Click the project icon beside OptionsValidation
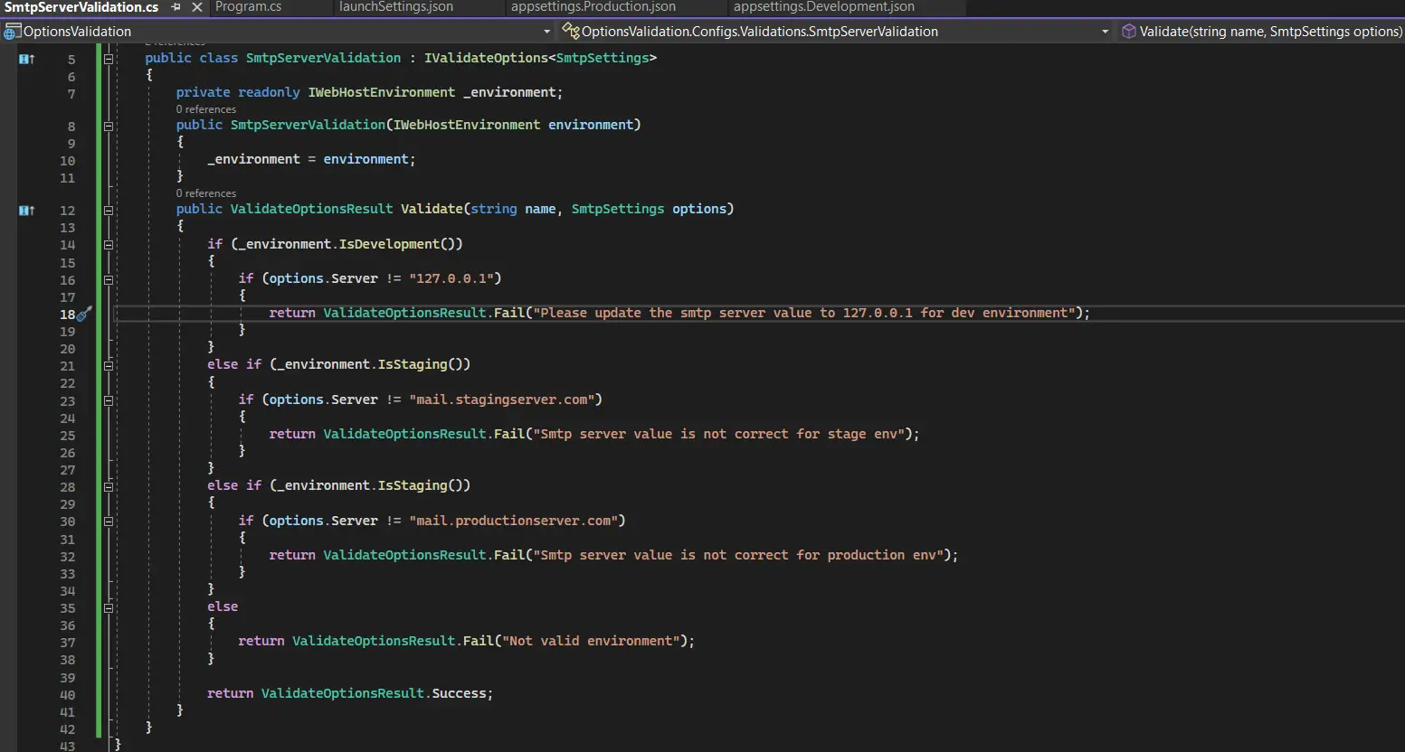Image resolution: width=1405 pixels, height=752 pixels. pyautogui.click(x=12, y=32)
